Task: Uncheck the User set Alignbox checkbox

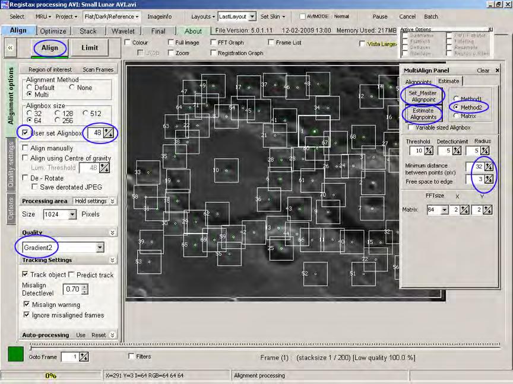Action: click(x=25, y=133)
